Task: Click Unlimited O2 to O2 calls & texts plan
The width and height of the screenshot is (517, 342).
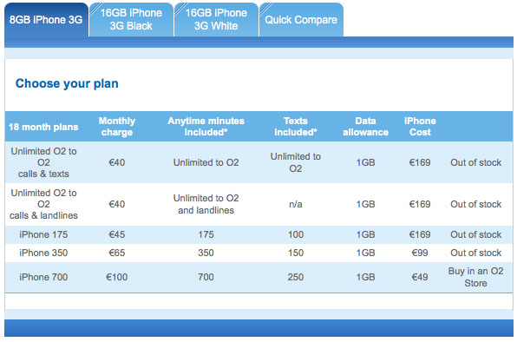Action: [x=43, y=162]
